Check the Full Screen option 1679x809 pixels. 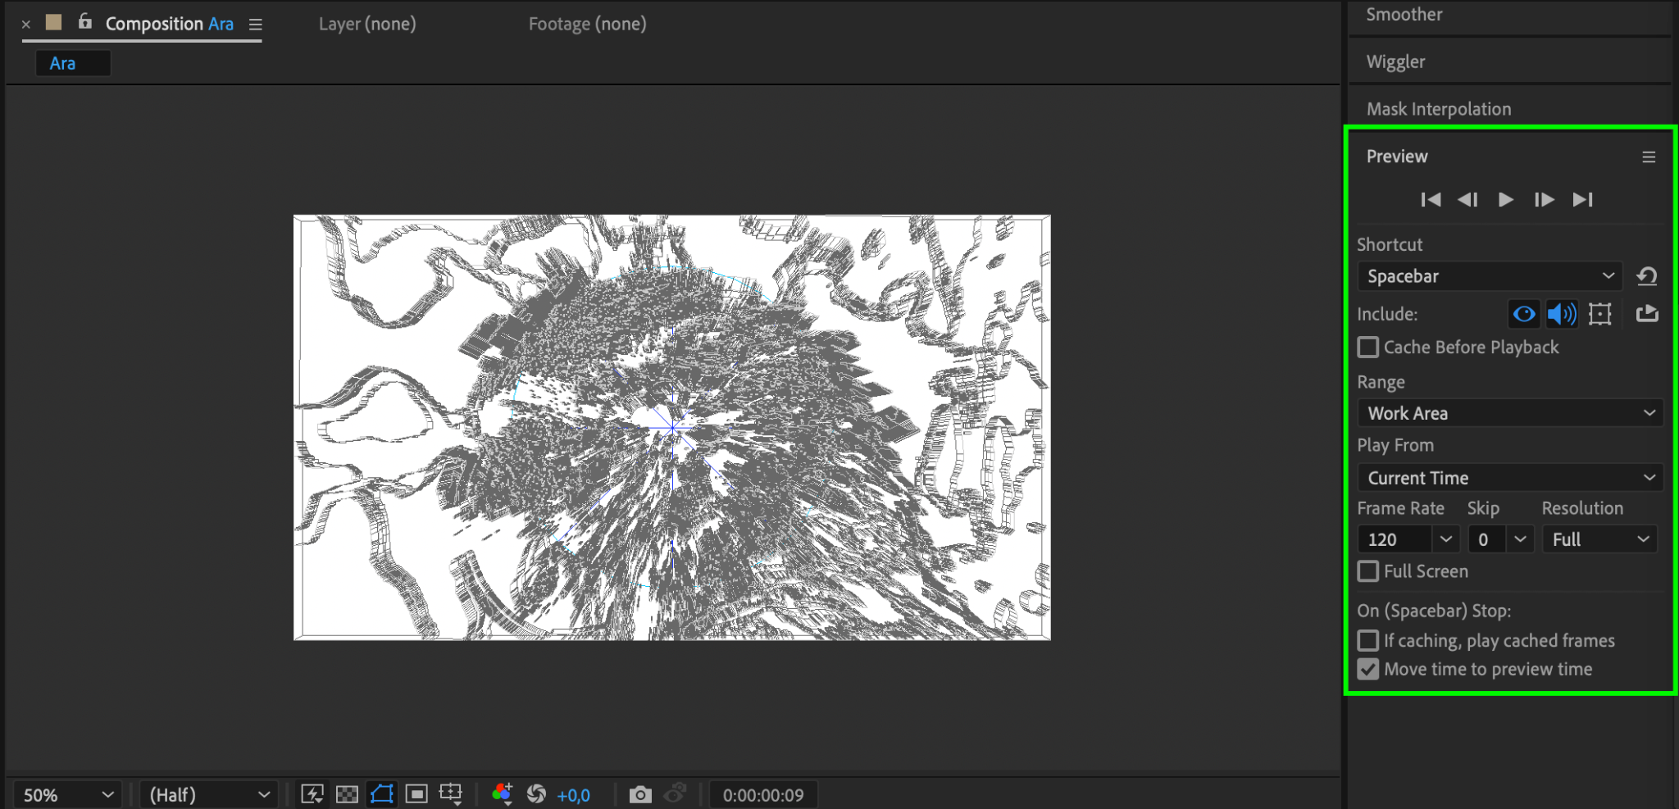[1368, 571]
